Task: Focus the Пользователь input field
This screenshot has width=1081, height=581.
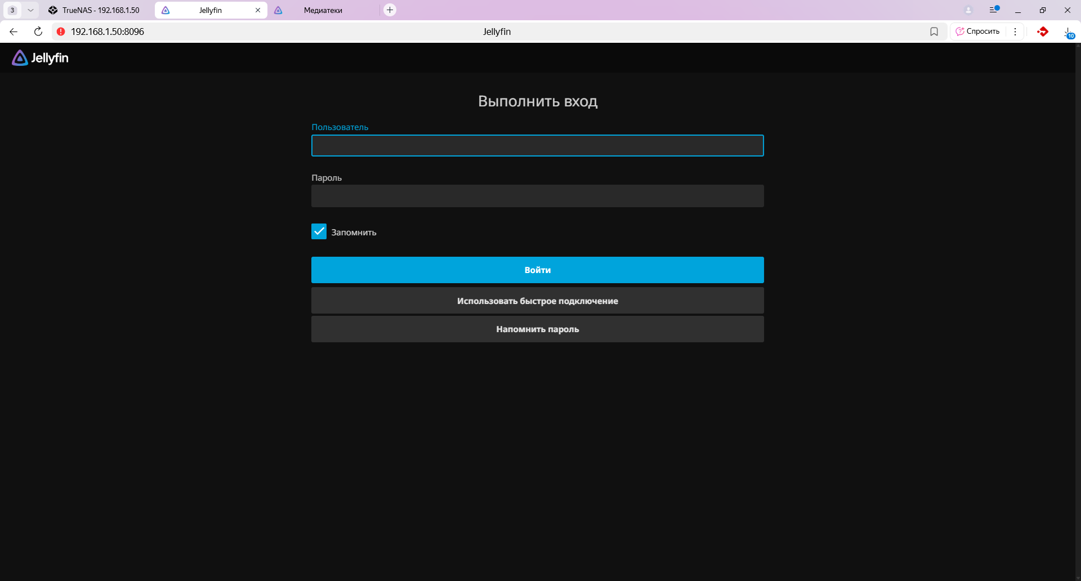Action: click(537, 146)
